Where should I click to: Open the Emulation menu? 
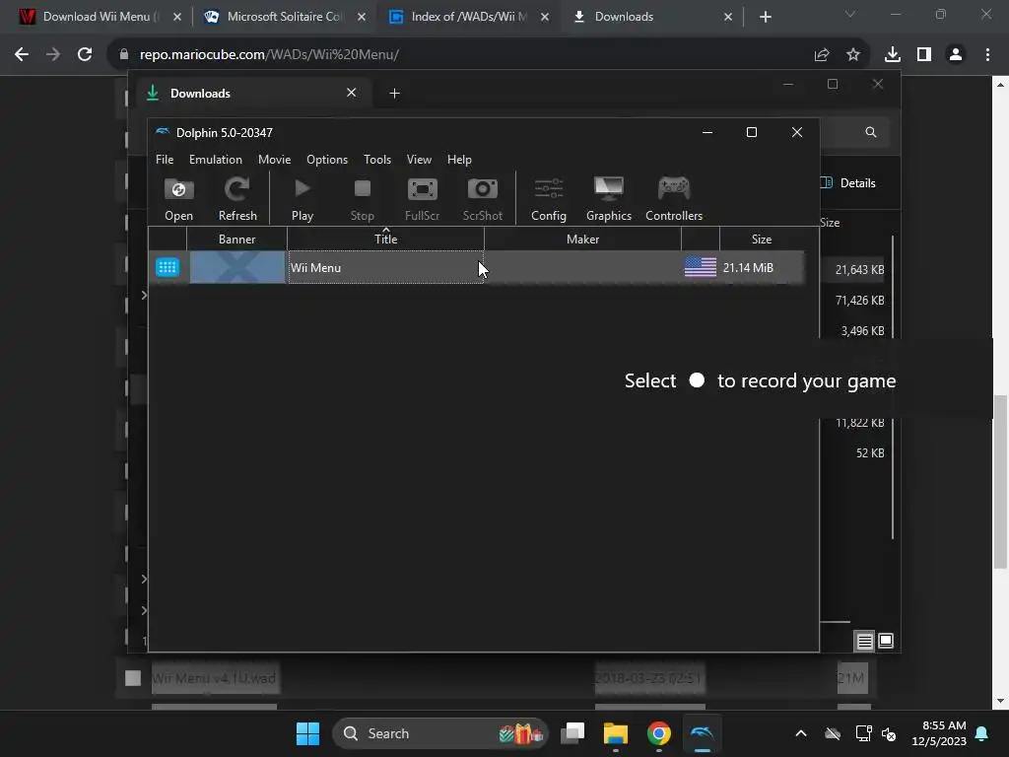[216, 160]
